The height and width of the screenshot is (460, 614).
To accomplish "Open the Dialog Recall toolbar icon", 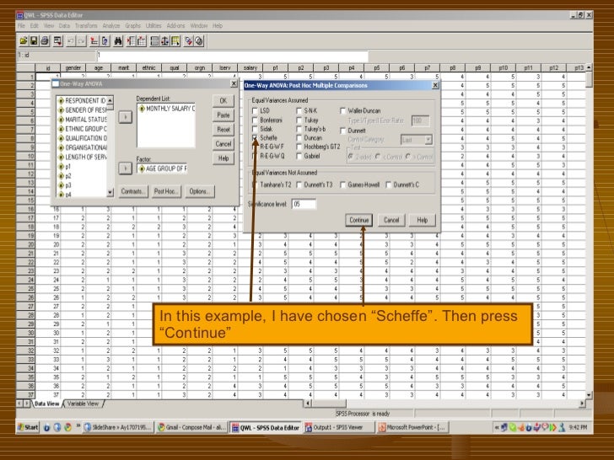I will coord(58,41).
